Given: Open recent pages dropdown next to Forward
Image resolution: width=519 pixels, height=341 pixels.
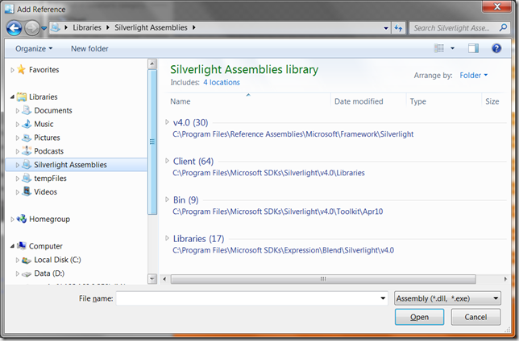Looking at the screenshot, I should pyautogui.click(x=44, y=28).
